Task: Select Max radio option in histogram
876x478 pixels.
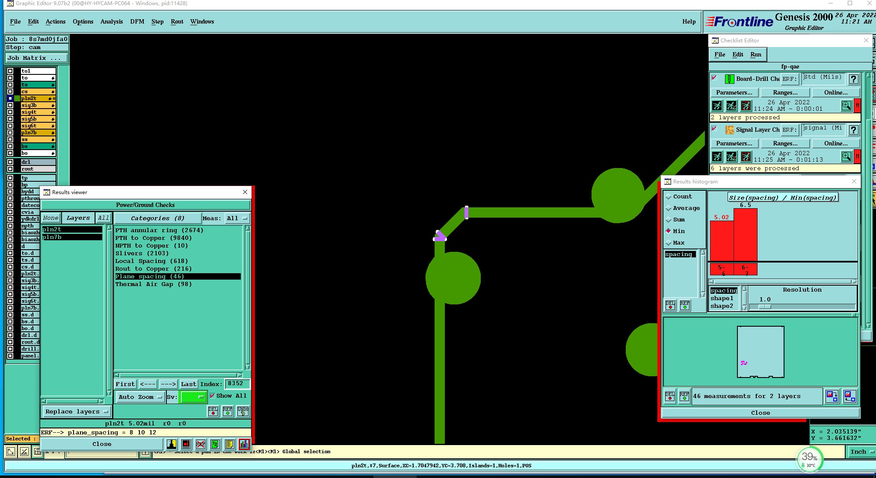Action: pos(669,243)
